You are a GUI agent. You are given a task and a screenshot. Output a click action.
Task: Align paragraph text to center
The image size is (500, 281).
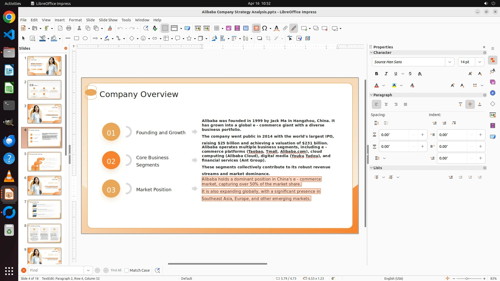pos(386,105)
